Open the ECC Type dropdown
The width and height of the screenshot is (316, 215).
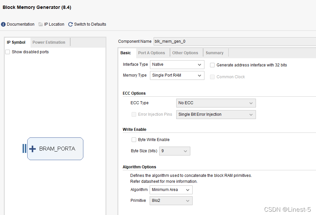click(x=216, y=103)
